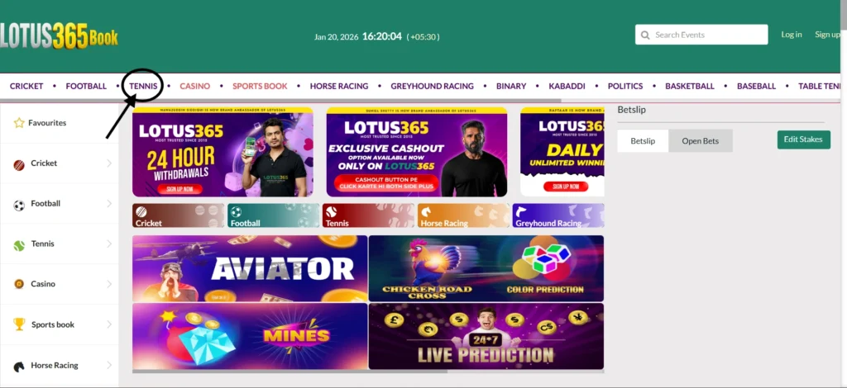Click the Search Events input field
This screenshot has height=388, width=847.
(x=701, y=35)
